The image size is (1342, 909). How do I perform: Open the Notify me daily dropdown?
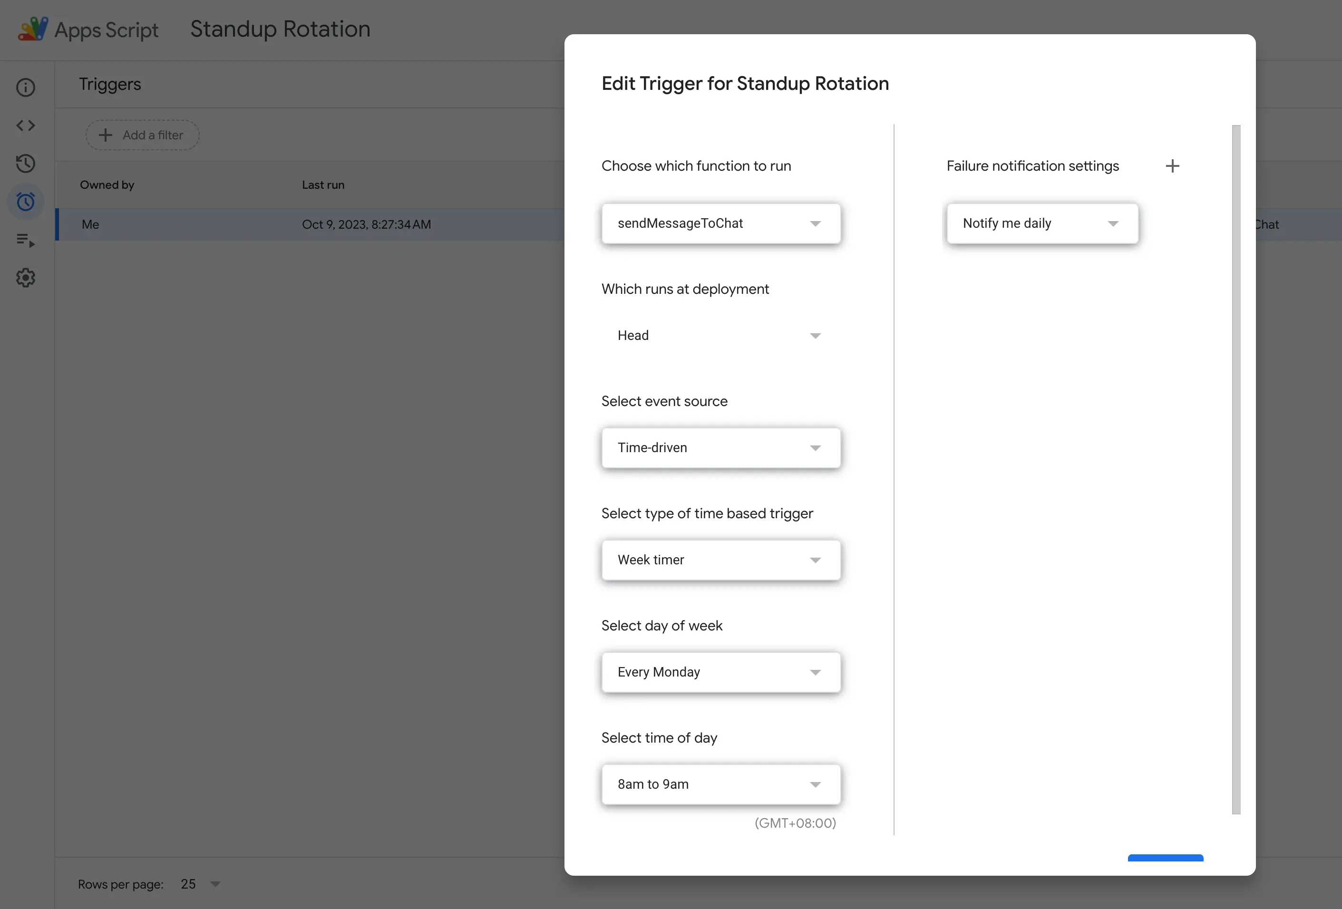[1042, 223]
